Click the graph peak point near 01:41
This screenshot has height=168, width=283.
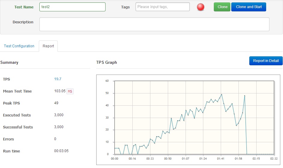(x=222, y=94)
